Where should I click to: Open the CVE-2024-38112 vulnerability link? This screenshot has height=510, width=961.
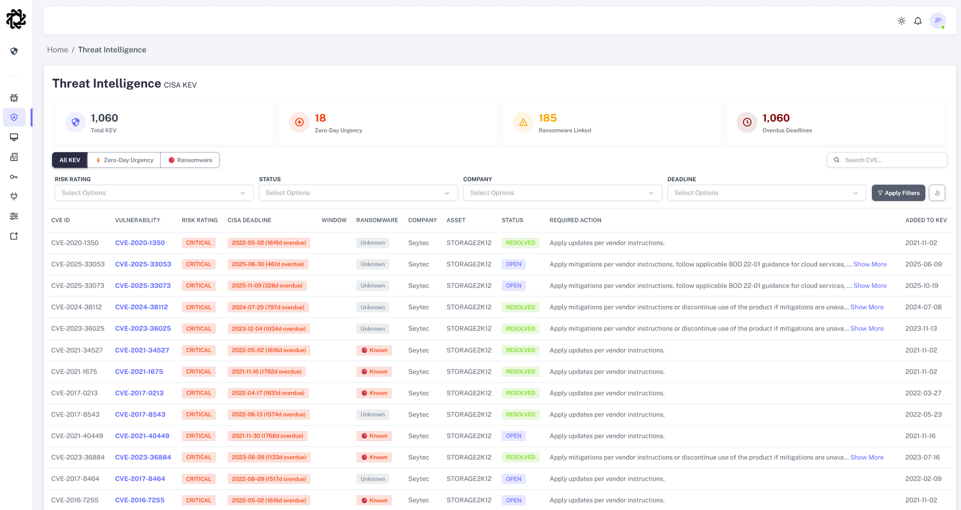tap(142, 307)
